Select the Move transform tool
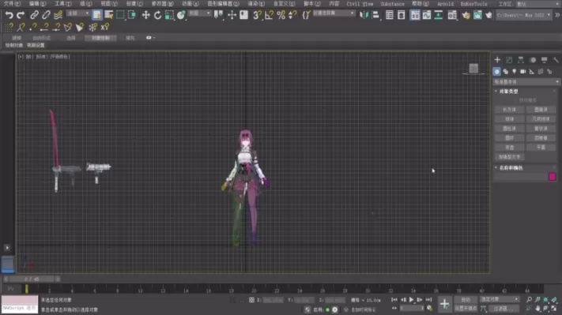562x315 pixels. [145, 15]
